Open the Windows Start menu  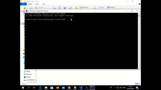tap(23, 88)
